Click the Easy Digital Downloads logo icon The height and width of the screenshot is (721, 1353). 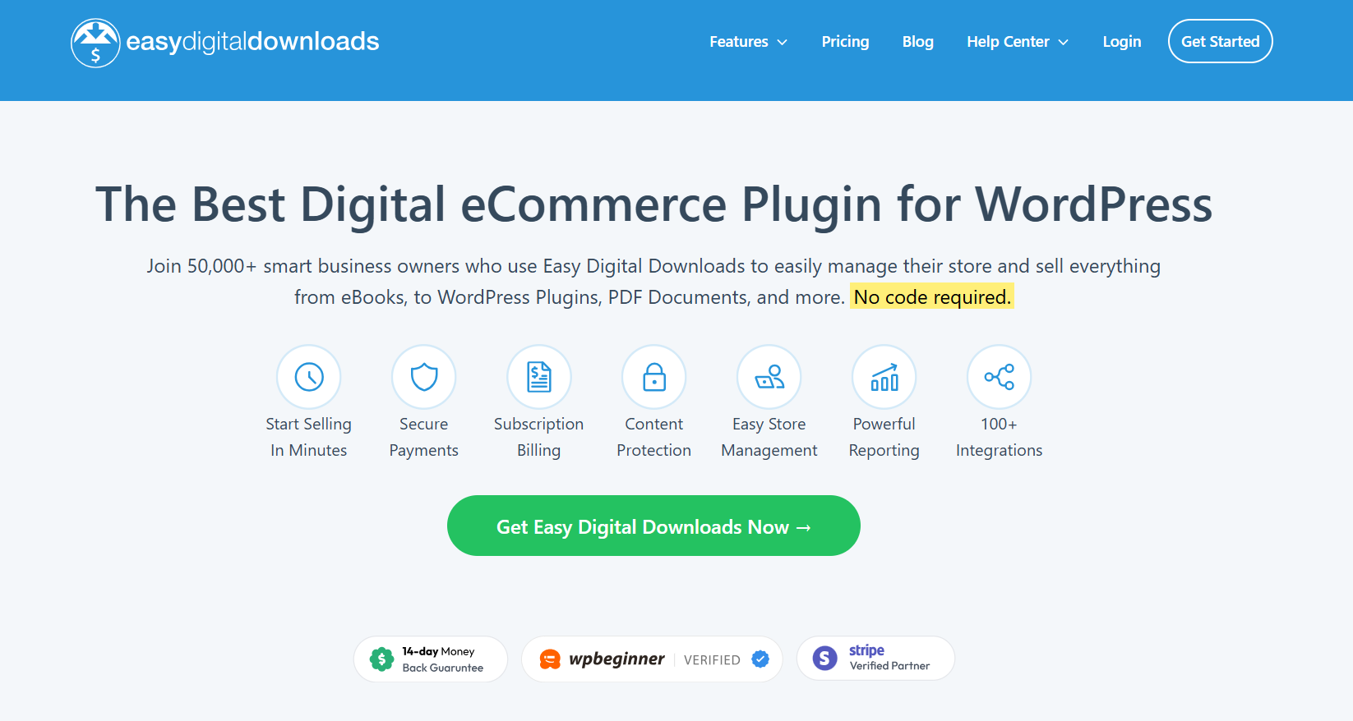pos(95,43)
